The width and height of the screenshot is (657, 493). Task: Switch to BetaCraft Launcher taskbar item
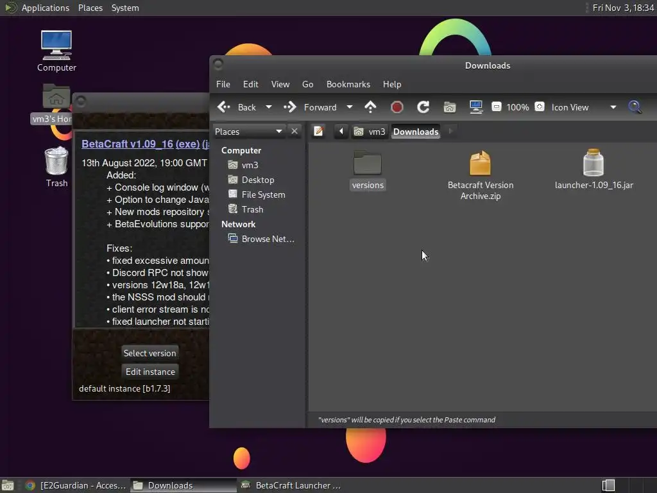[291, 485]
